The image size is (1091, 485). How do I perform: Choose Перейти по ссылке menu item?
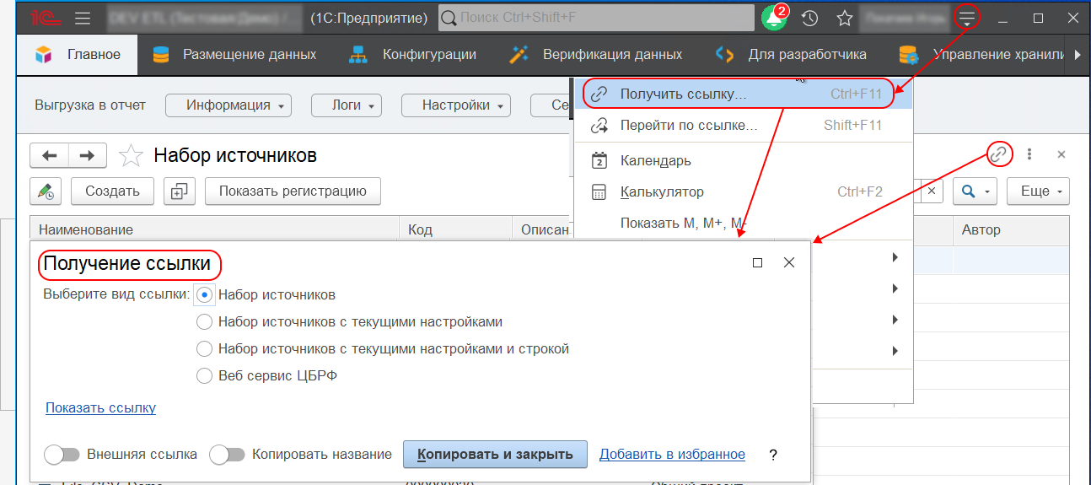coord(689,126)
